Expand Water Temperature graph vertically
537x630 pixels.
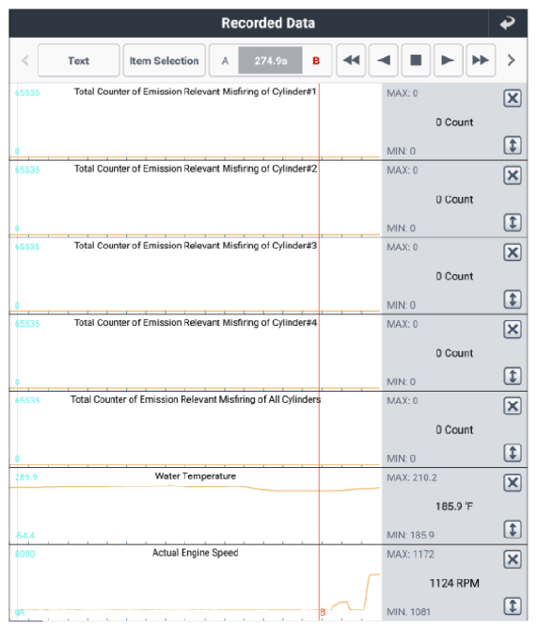click(513, 529)
